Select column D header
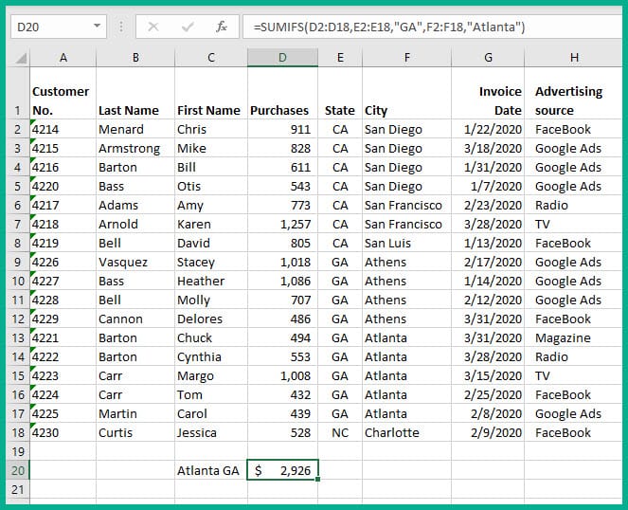628x510 pixels. point(281,58)
